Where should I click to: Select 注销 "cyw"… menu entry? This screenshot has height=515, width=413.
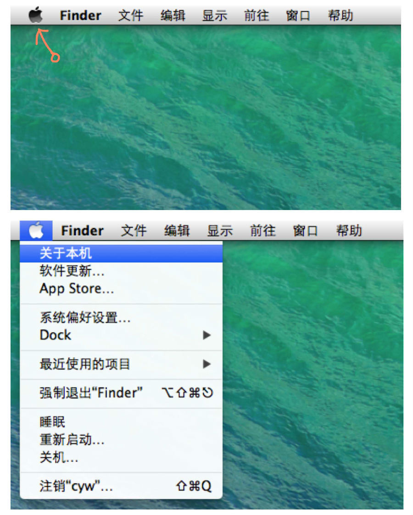[121, 486]
